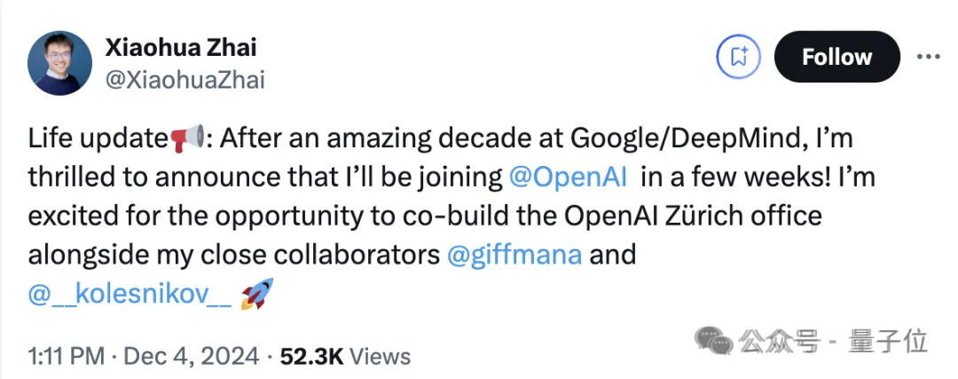Click the display name Xiaohua Zhai

click(181, 47)
